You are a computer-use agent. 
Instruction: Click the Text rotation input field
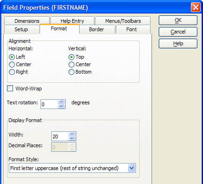[49, 104]
